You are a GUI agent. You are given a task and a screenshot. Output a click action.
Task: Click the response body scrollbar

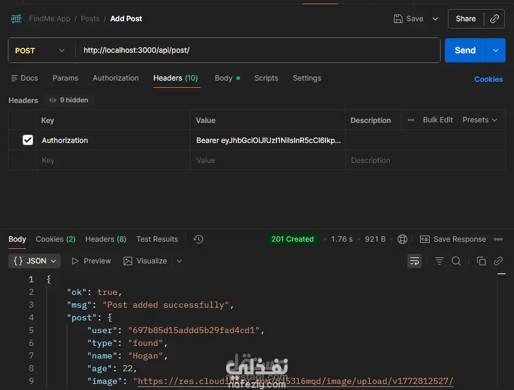tap(501, 331)
